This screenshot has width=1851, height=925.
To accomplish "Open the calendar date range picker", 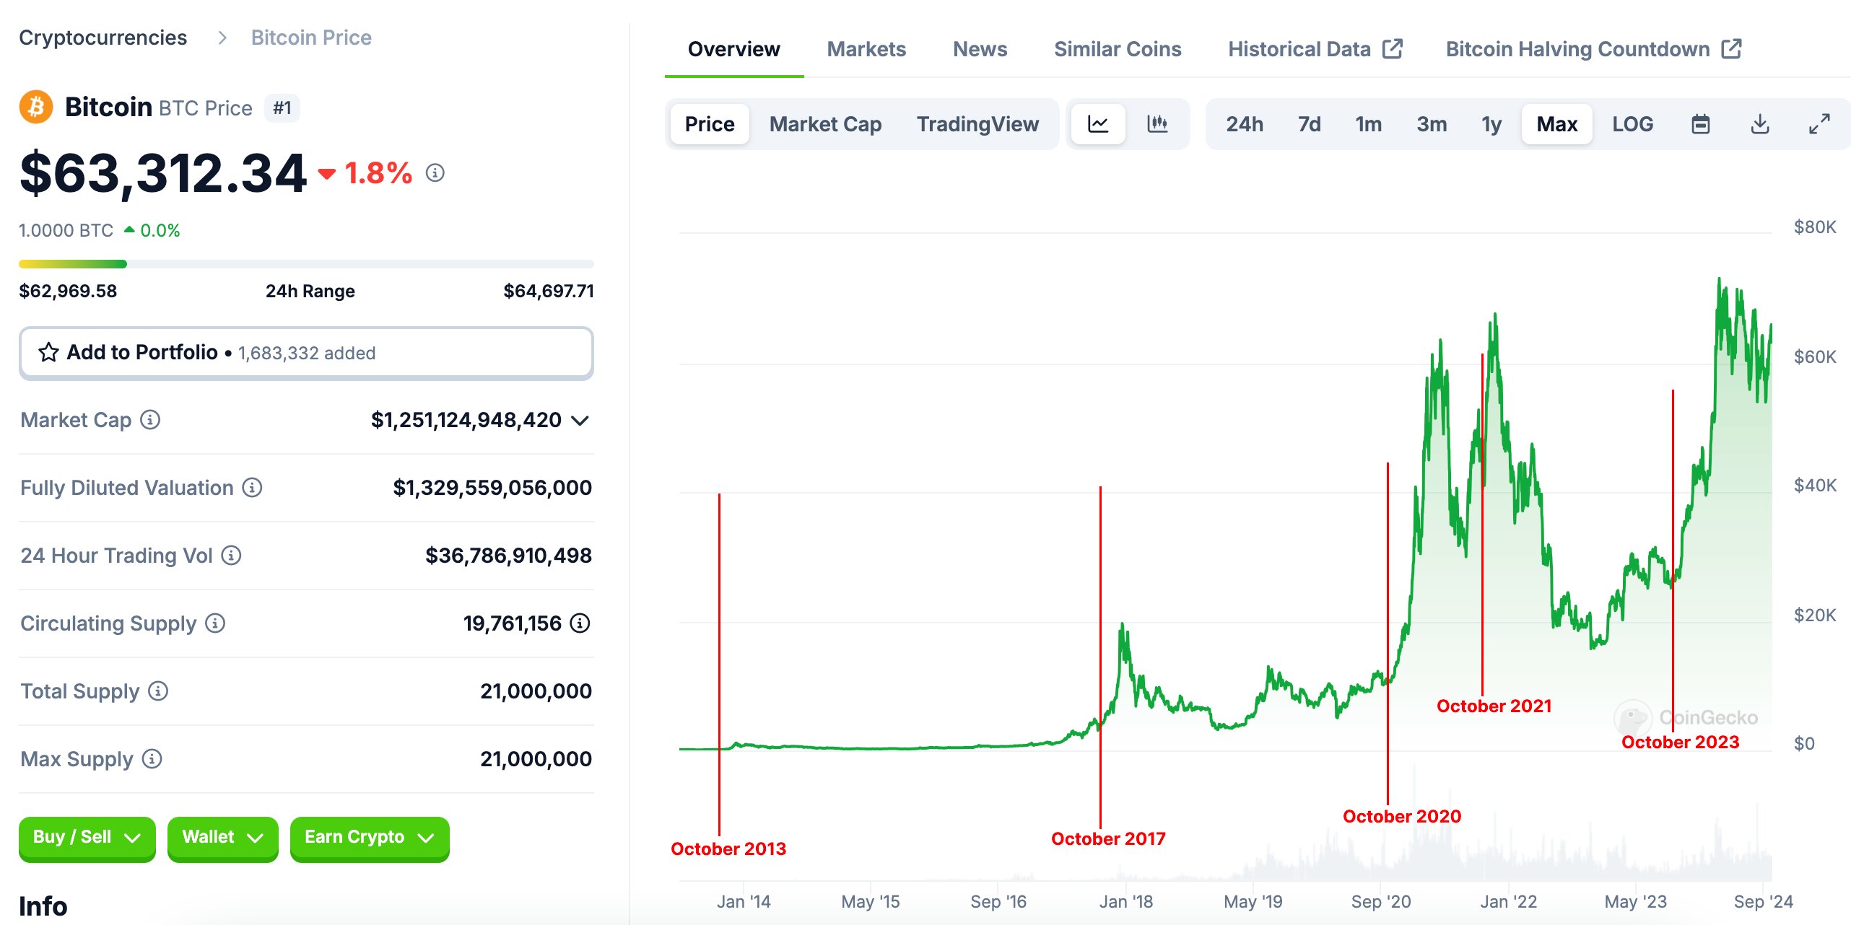I will tap(1700, 124).
